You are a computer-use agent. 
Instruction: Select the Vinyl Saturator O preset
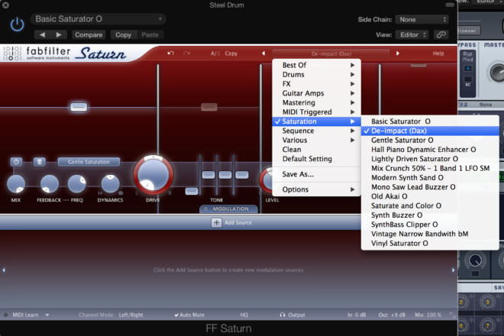tap(430, 244)
